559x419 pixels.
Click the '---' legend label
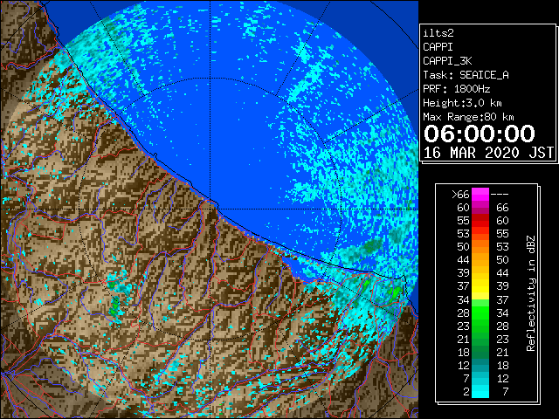(x=500, y=195)
